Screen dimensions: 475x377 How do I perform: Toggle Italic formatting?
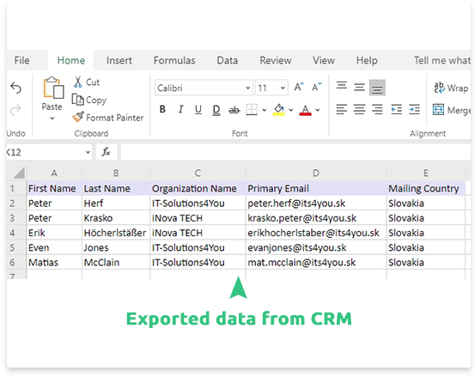coord(180,109)
